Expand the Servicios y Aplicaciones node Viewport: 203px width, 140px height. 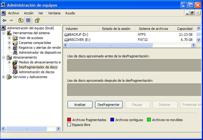pyautogui.click(x=3, y=77)
